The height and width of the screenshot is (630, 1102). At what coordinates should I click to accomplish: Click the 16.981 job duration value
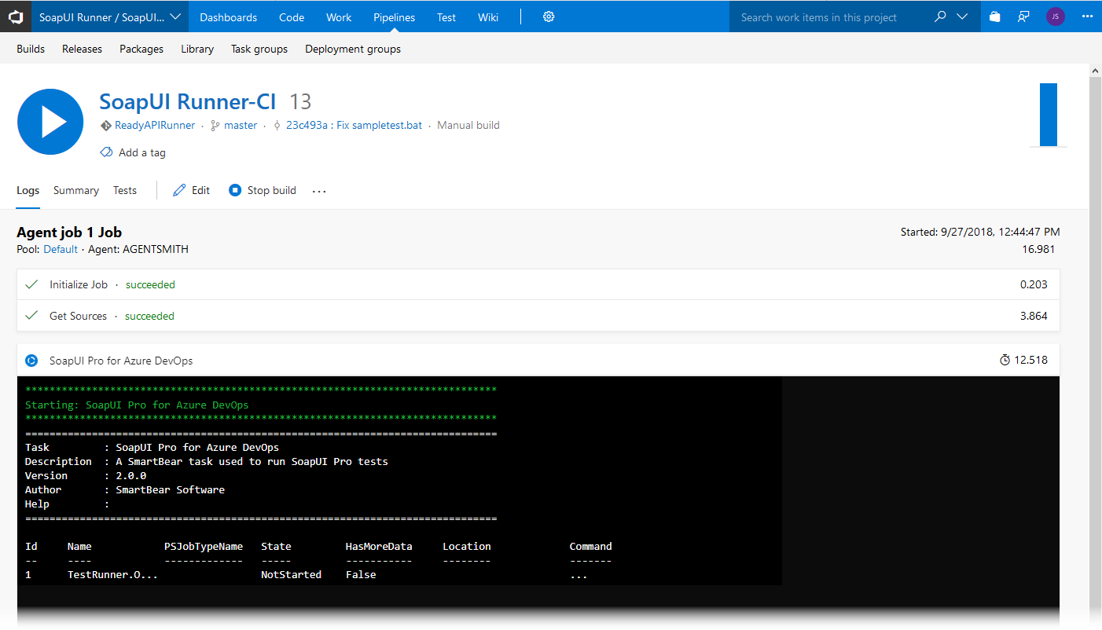pos(1038,249)
